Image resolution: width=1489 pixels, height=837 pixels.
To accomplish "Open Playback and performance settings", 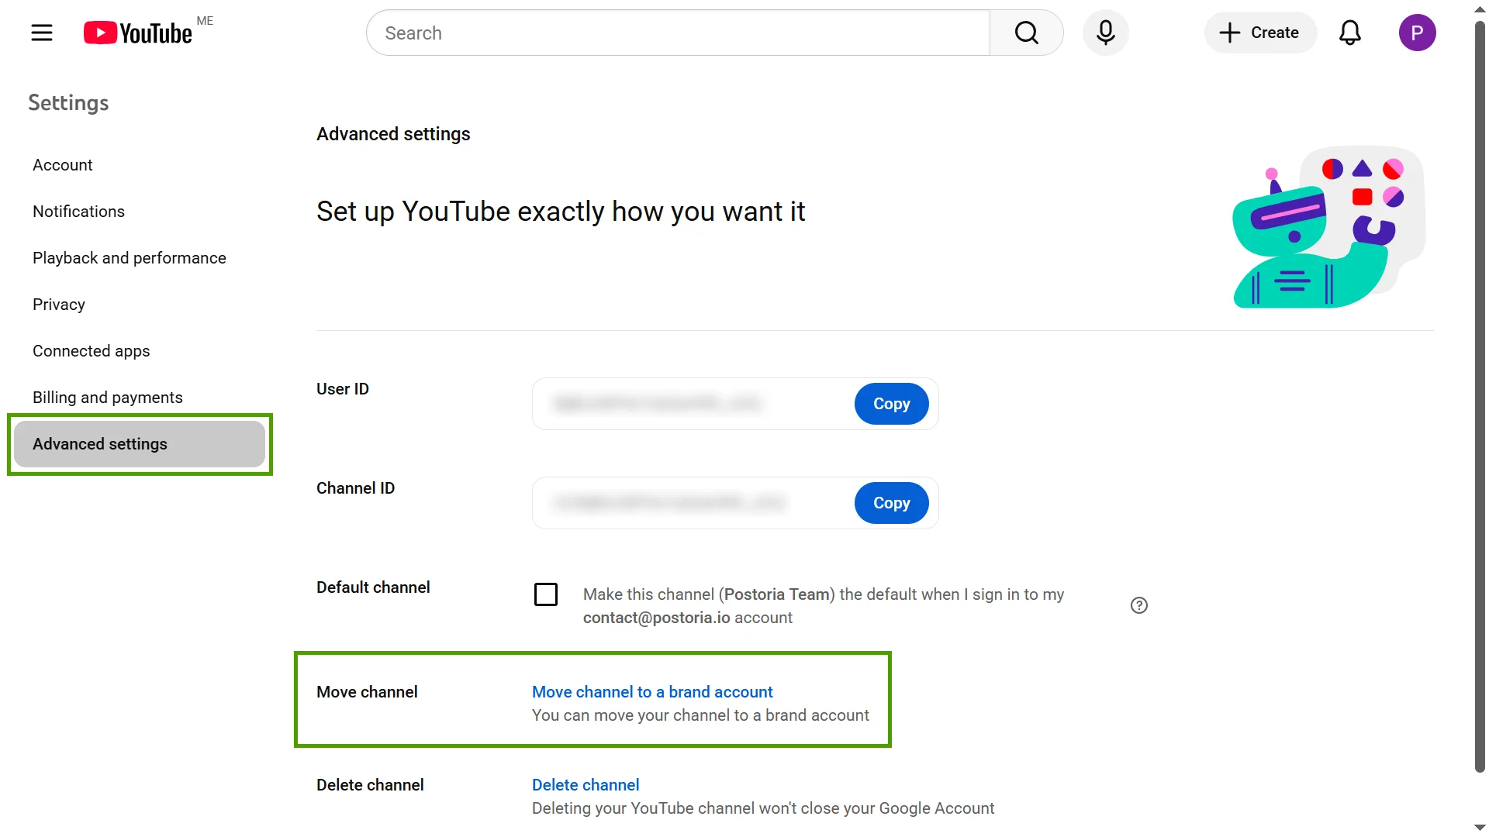I will tap(129, 257).
